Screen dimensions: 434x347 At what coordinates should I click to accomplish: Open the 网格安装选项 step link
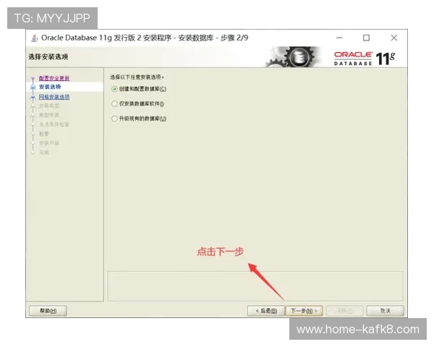54,97
